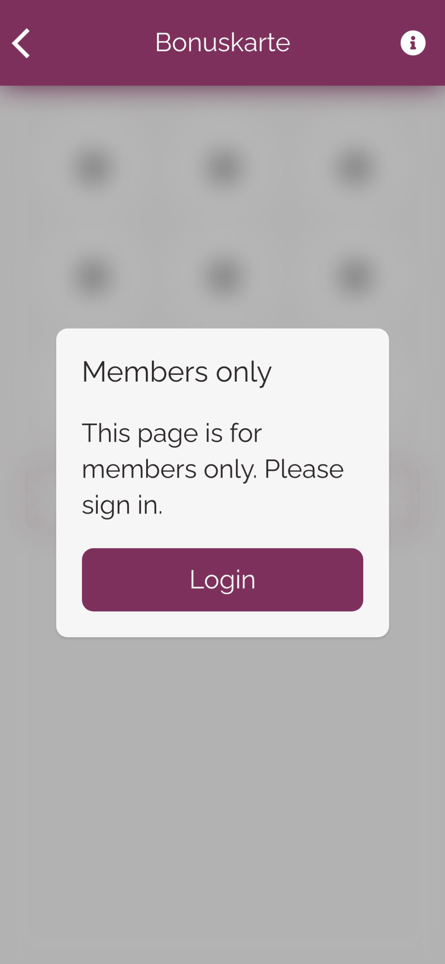Open the info icon in the header
The width and height of the screenshot is (445, 964).
click(413, 43)
